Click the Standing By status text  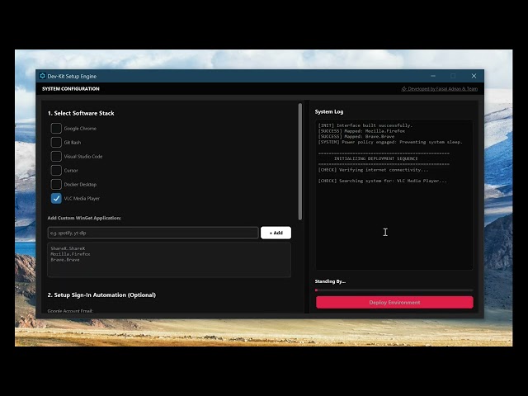click(x=330, y=281)
